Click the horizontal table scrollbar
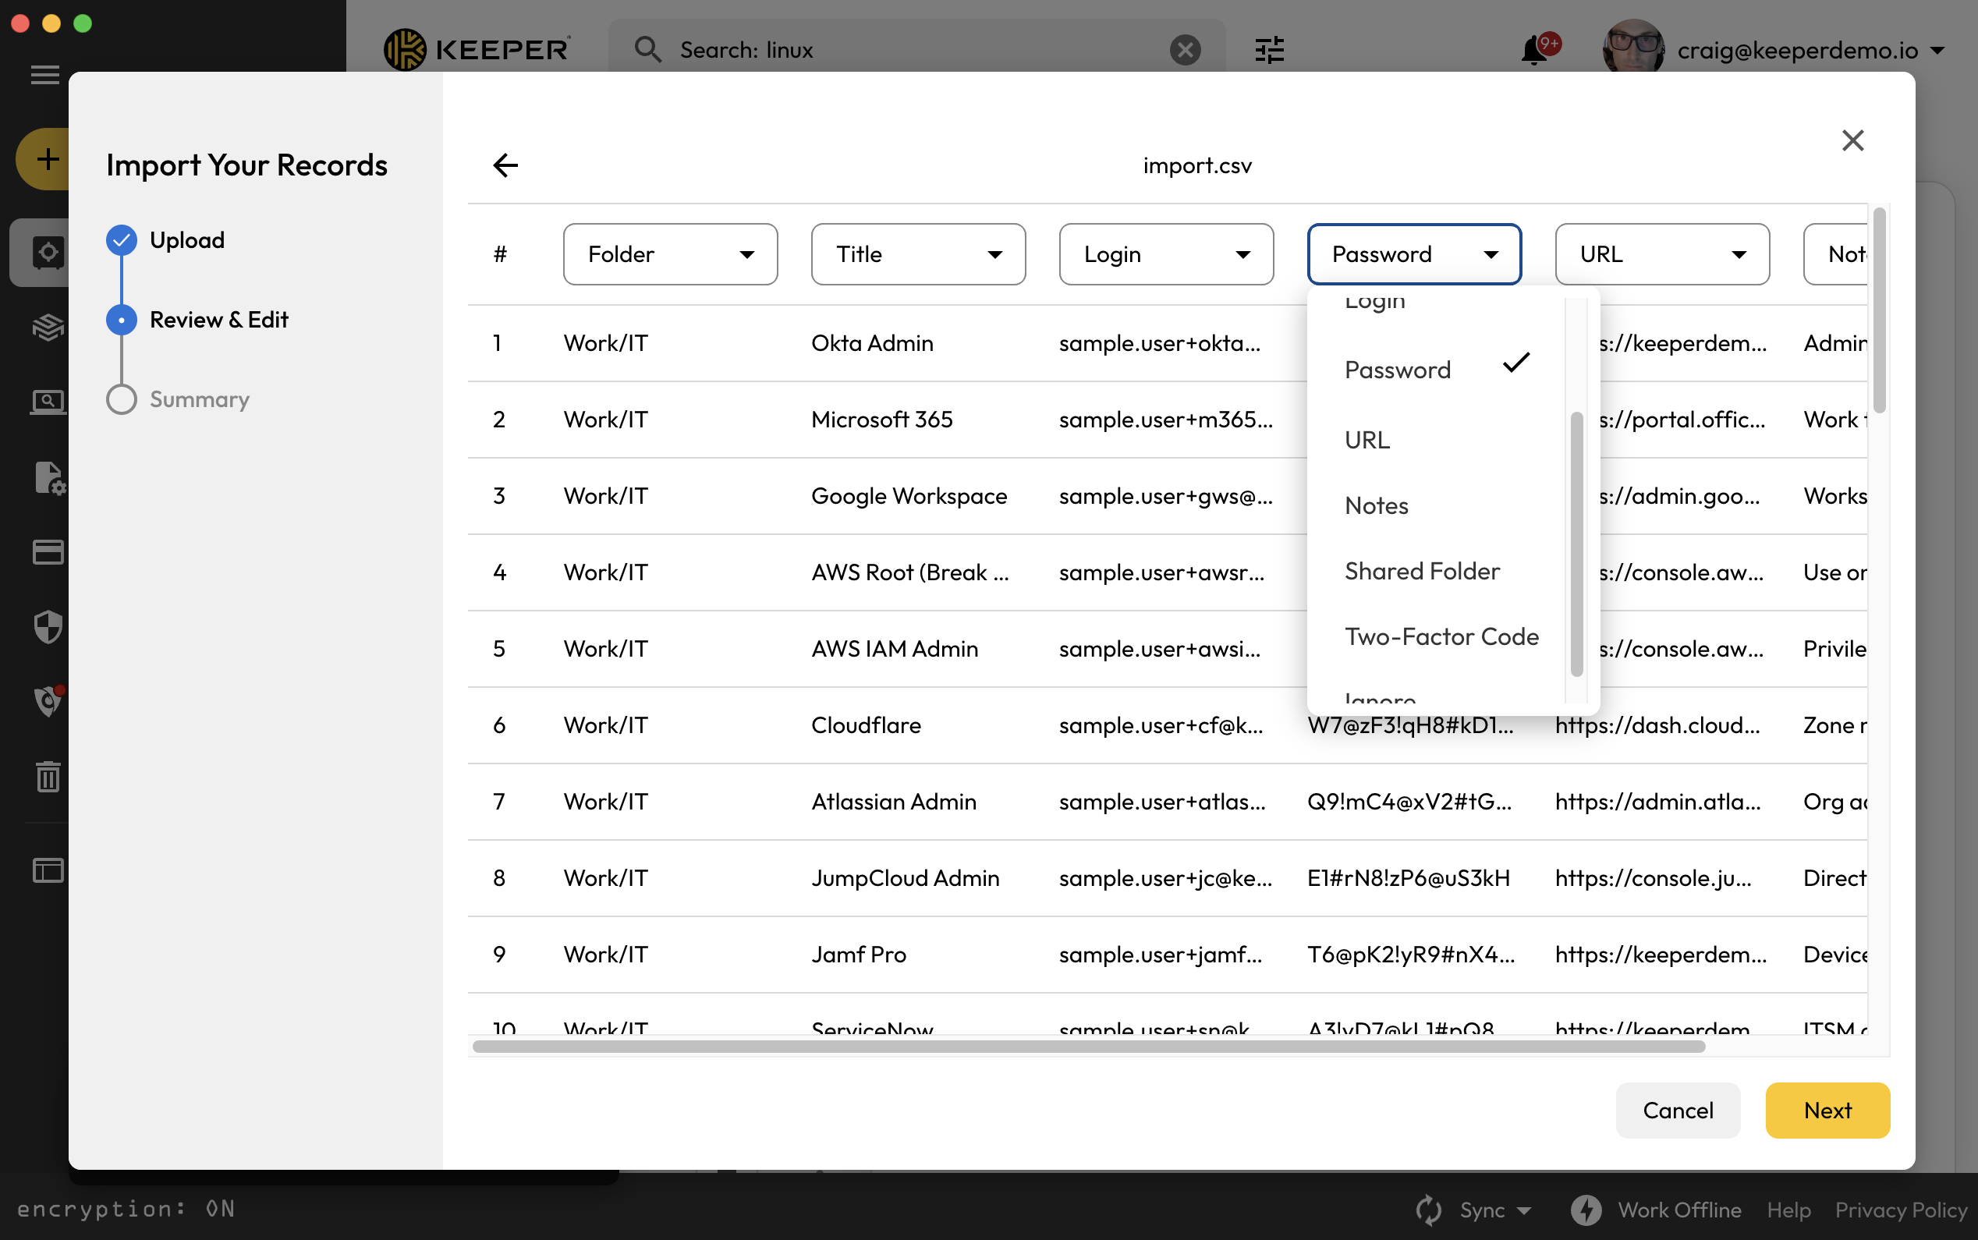 click(x=1088, y=1047)
